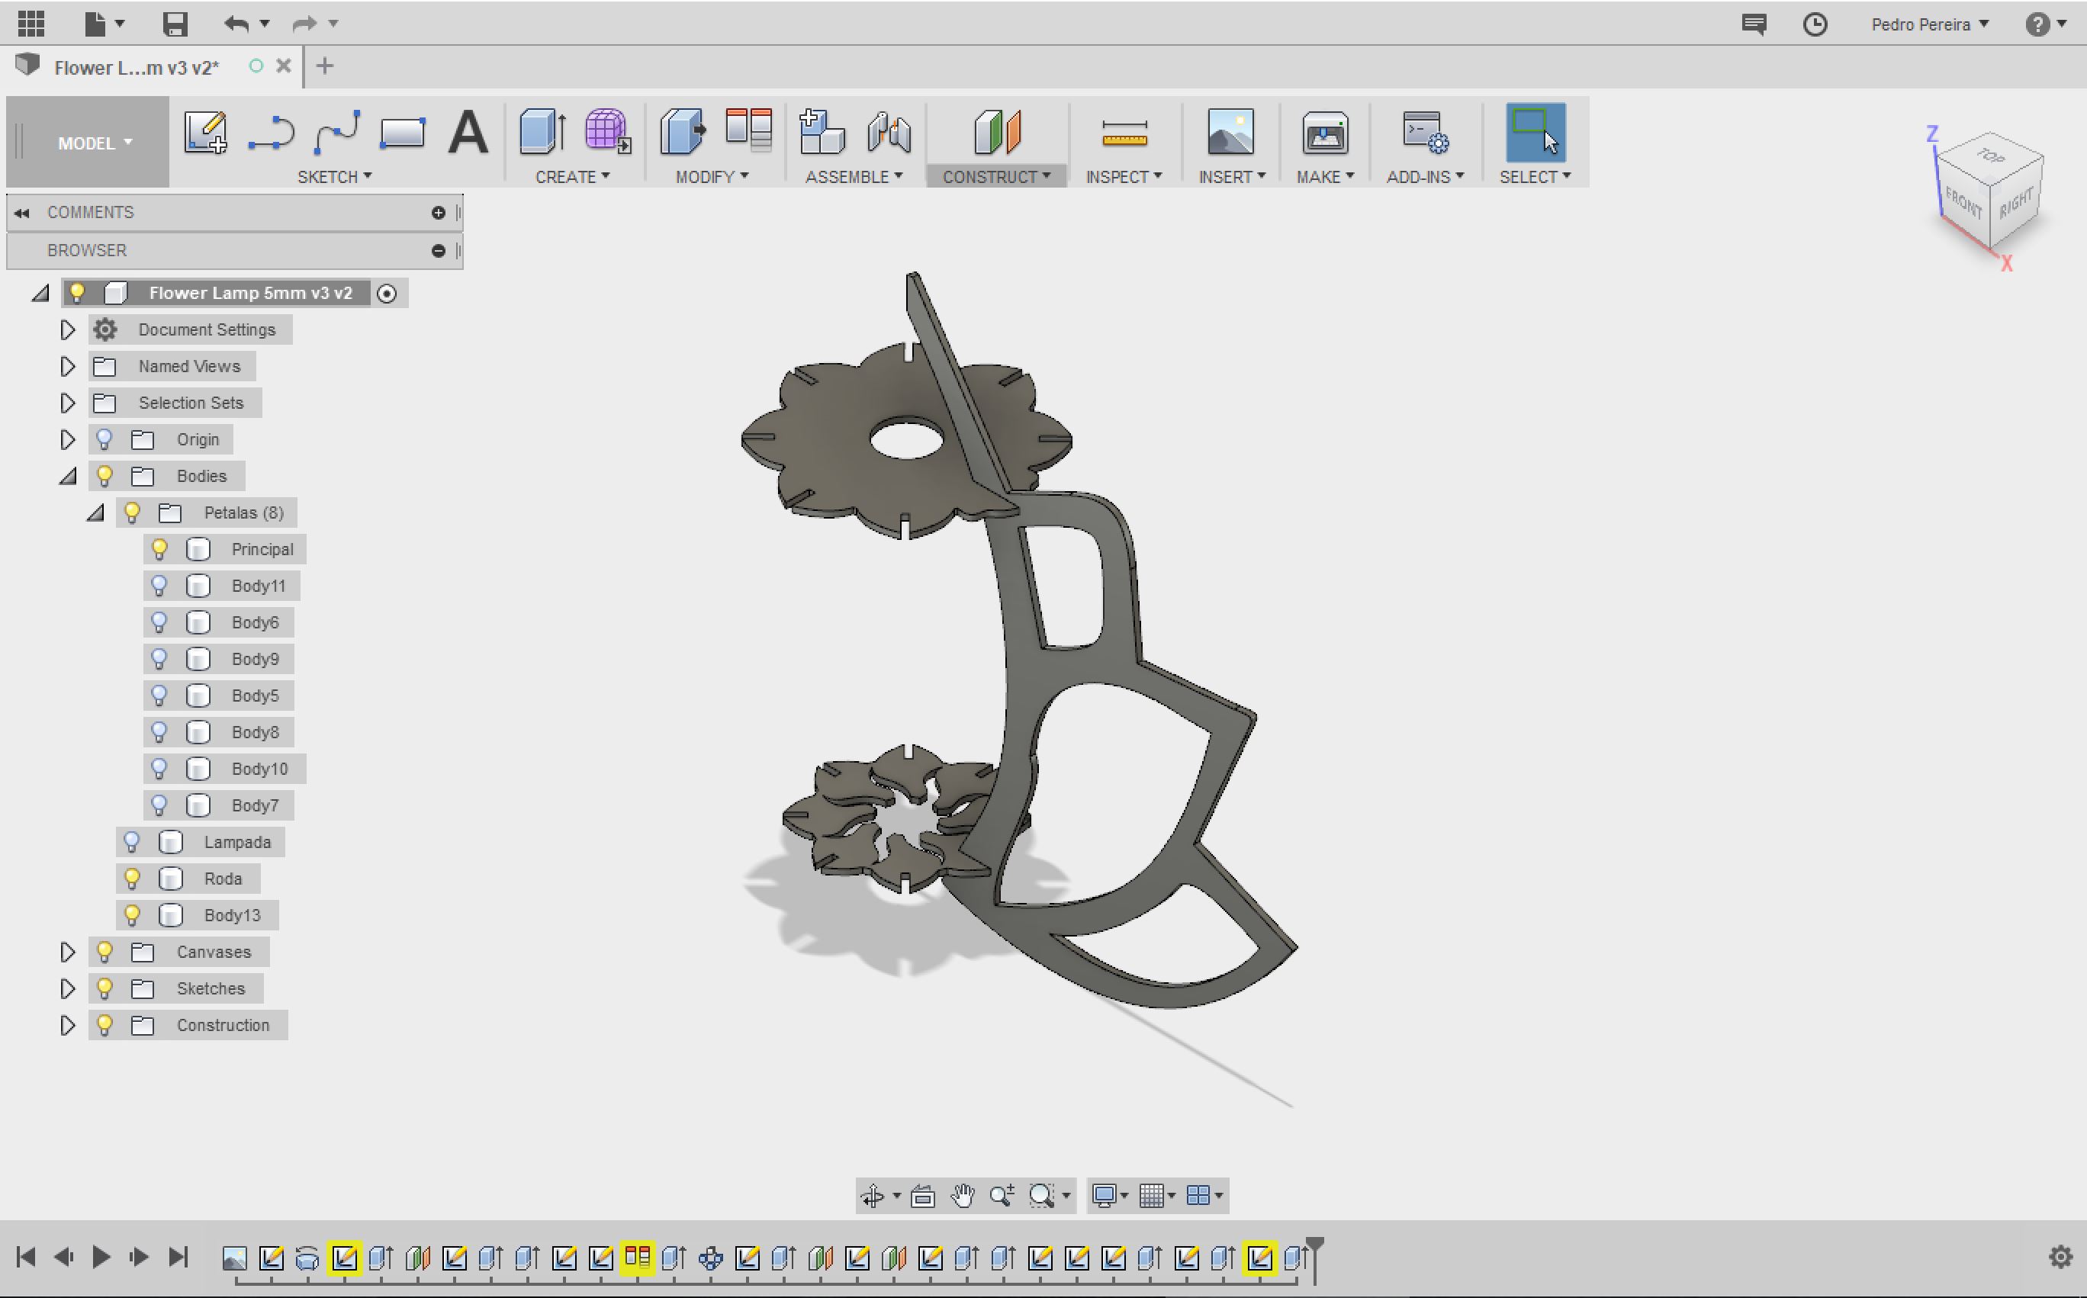This screenshot has height=1298, width=2087.
Task: Select the Create Sketch tool
Action: (205, 132)
